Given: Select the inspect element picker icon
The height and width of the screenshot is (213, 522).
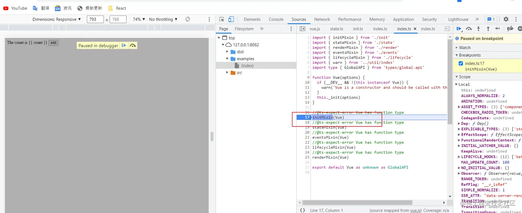Looking at the screenshot, I should point(222,19).
